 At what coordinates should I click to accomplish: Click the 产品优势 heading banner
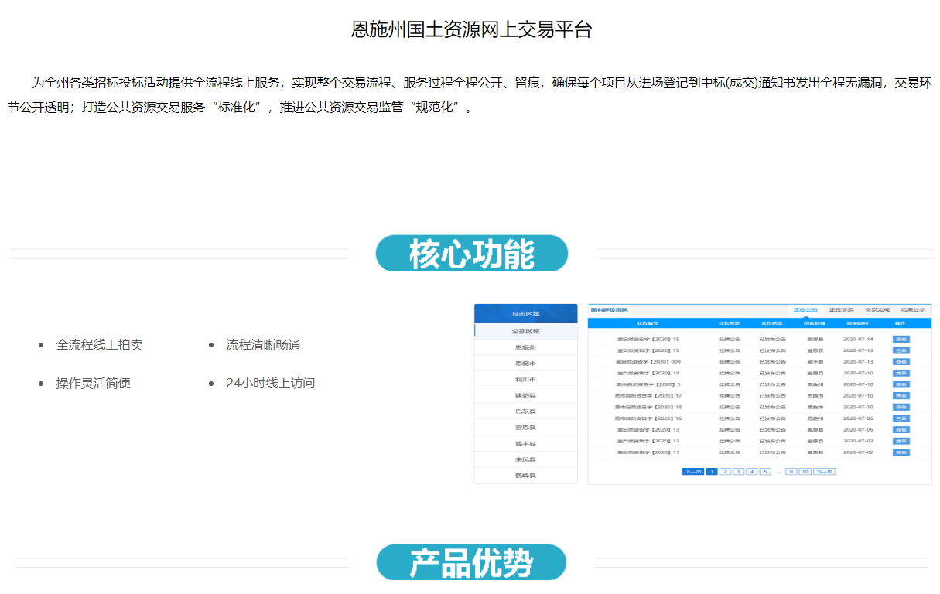click(471, 562)
